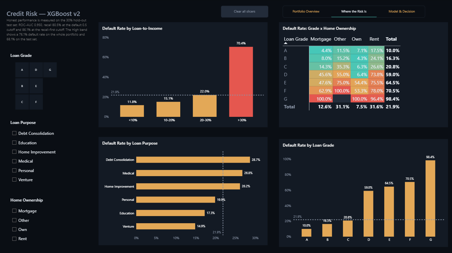Click the 31.1% total under Other column
This screenshot has height=253, width=452.
click(342, 107)
